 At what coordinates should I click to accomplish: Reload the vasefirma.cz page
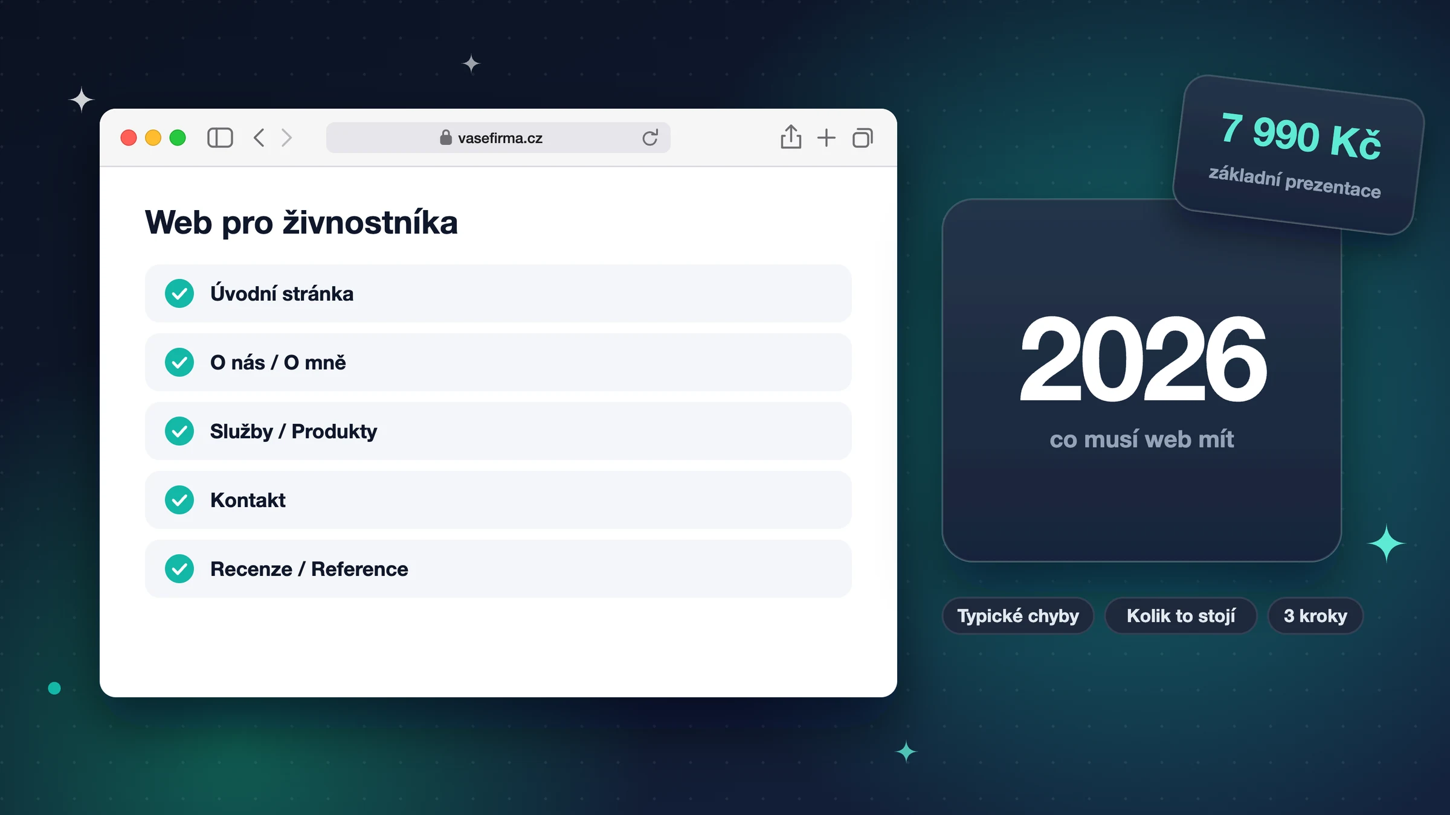coord(650,138)
